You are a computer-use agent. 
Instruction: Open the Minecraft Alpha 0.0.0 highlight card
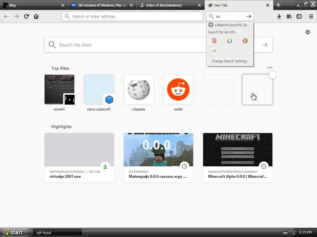[x=237, y=158]
